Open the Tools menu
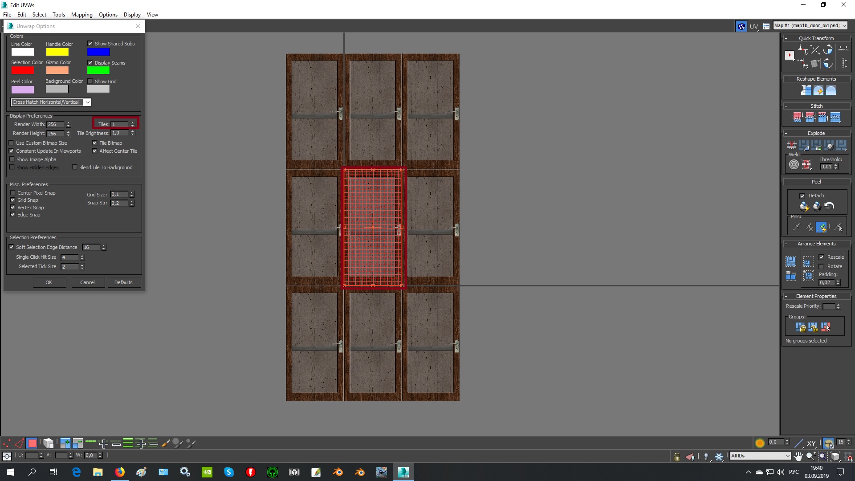The image size is (855, 481). [x=58, y=15]
